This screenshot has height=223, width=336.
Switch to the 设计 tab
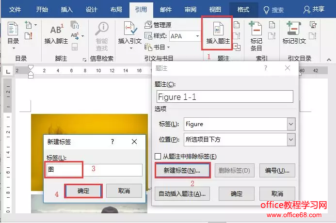tap(92, 10)
